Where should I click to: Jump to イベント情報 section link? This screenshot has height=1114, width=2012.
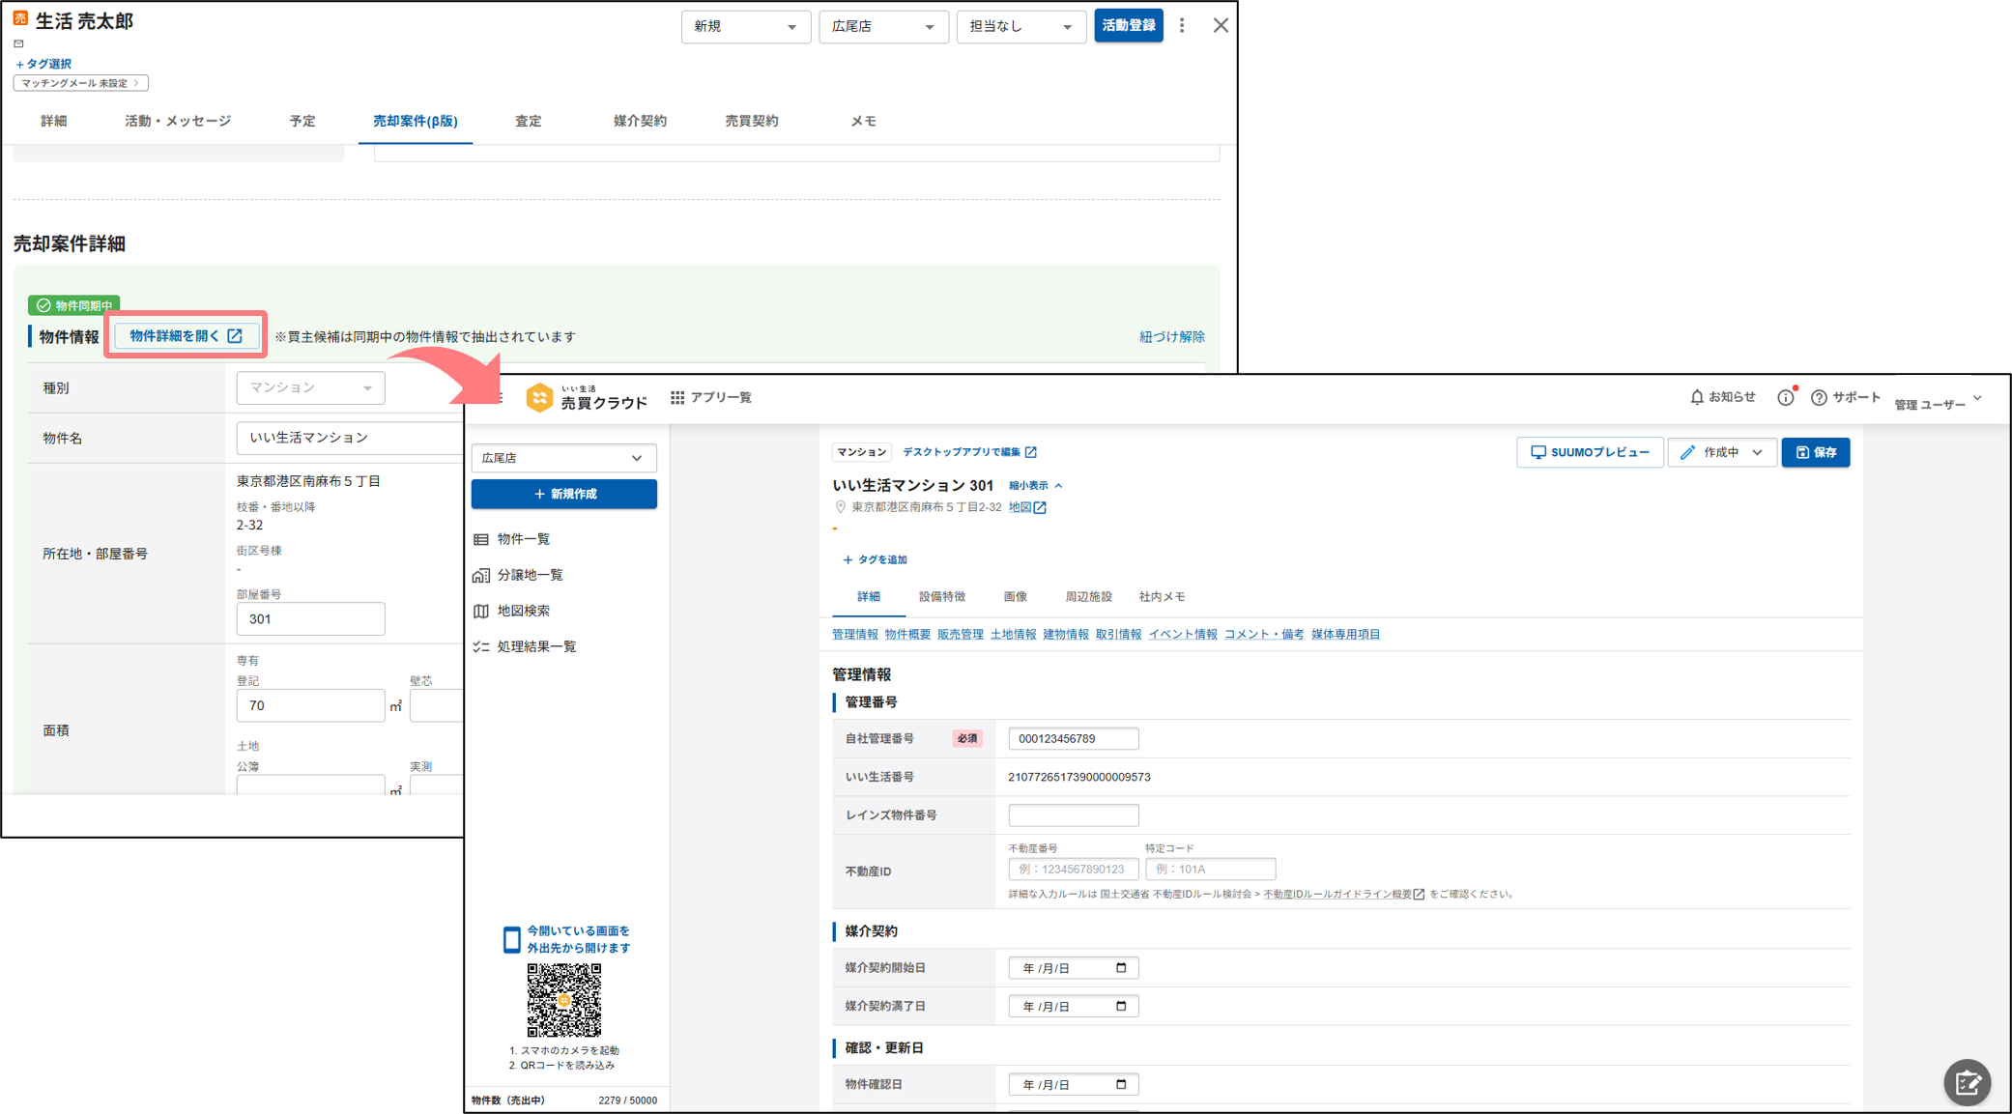pyautogui.click(x=1183, y=635)
